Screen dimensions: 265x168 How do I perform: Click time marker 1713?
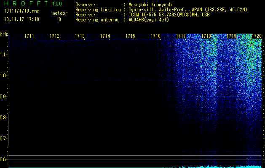(80, 36)
